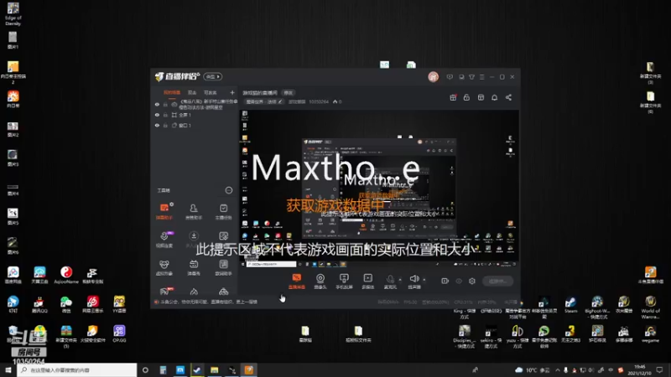
Task: Open the gift box icon with red dot
Action: 453,97
